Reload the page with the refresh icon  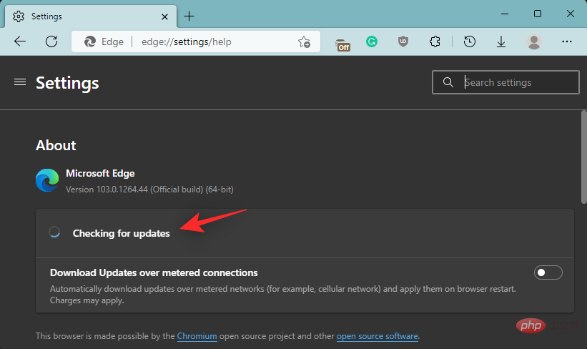[x=51, y=41]
